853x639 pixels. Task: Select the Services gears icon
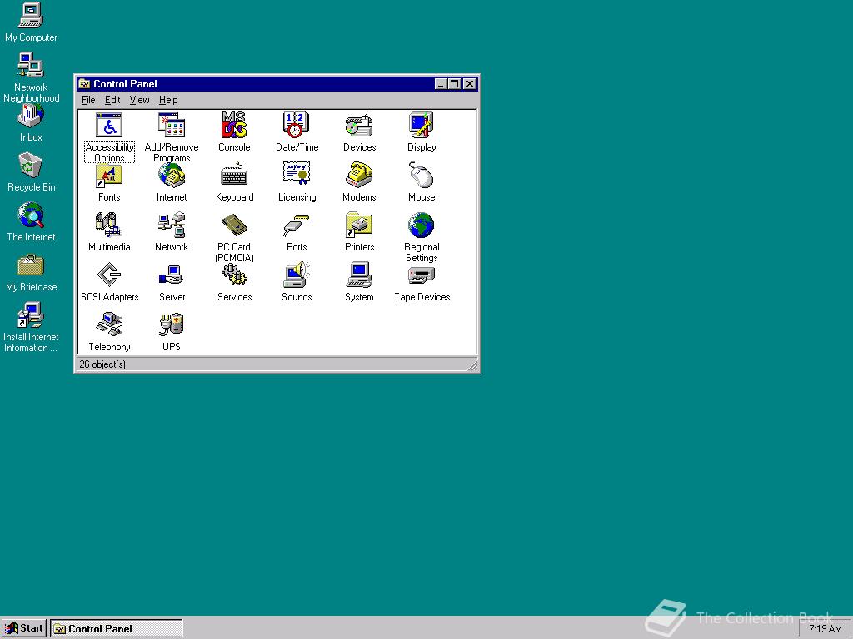[x=234, y=275]
